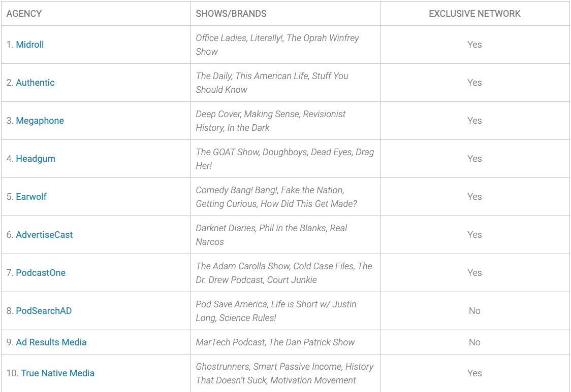571x392 pixels.
Task: Select the Ghostrunners shows cell text
Action: [285, 373]
